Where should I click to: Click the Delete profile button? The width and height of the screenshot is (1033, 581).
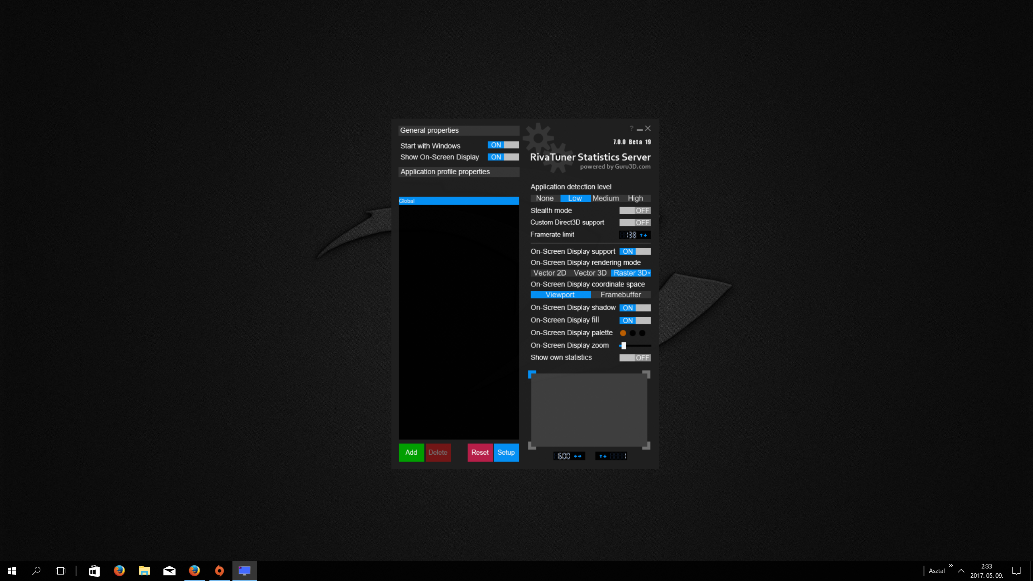438,453
